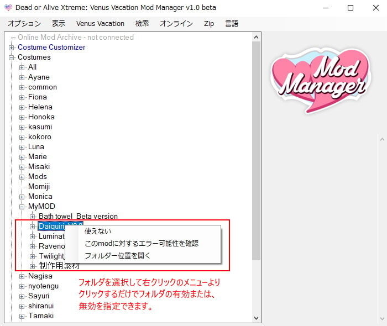Select the Costumes tree item

click(x=34, y=57)
